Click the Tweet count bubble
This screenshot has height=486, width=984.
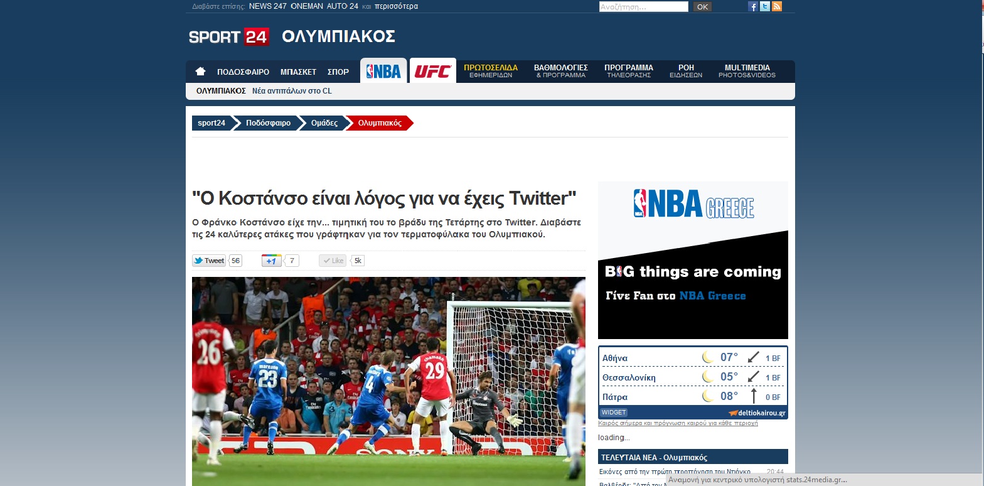click(235, 261)
